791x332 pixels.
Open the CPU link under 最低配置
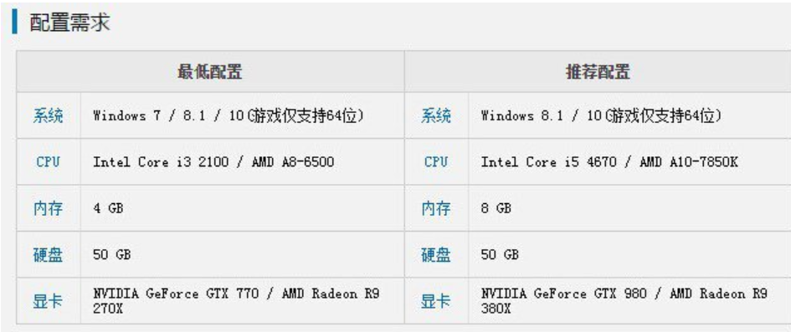(48, 162)
